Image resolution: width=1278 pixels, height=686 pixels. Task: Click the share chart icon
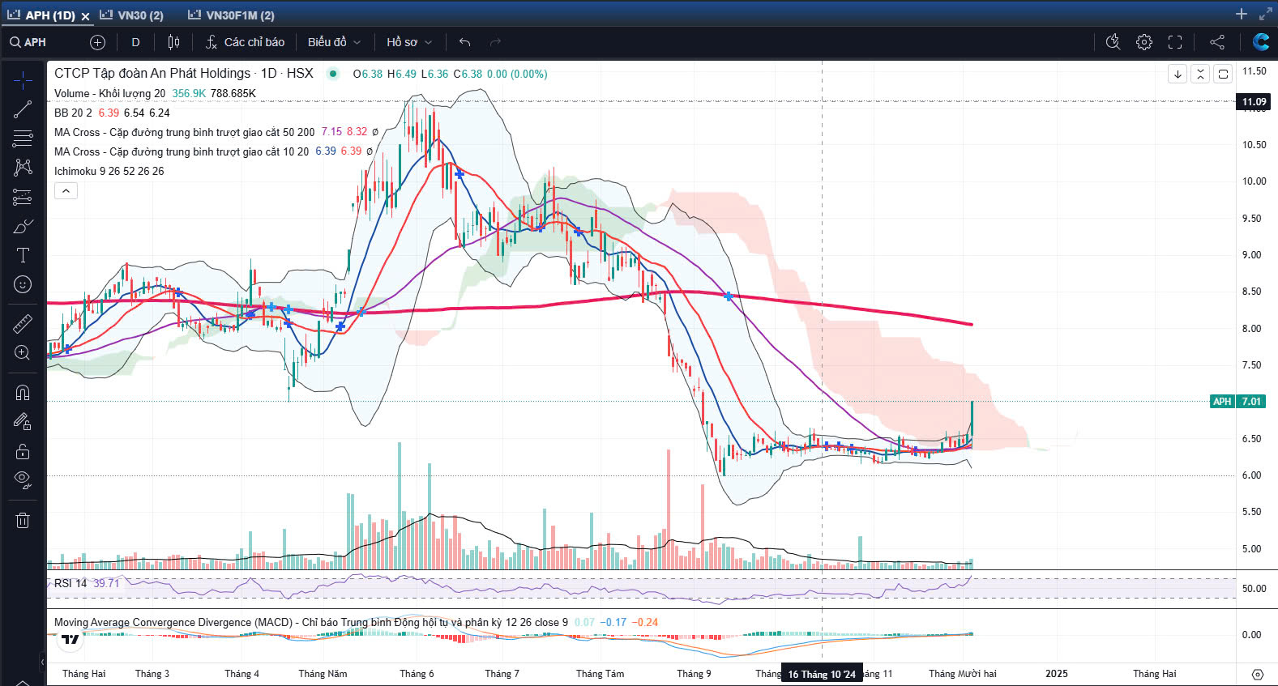1217,42
